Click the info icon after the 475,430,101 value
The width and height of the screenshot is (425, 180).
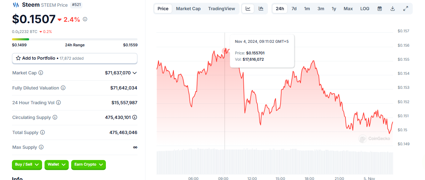click(135, 118)
